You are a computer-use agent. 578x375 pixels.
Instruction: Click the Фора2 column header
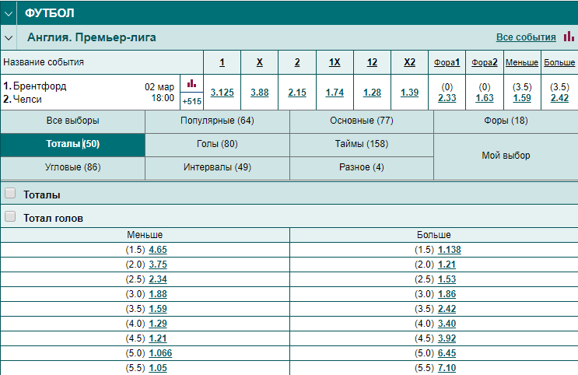click(x=485, y=63)
